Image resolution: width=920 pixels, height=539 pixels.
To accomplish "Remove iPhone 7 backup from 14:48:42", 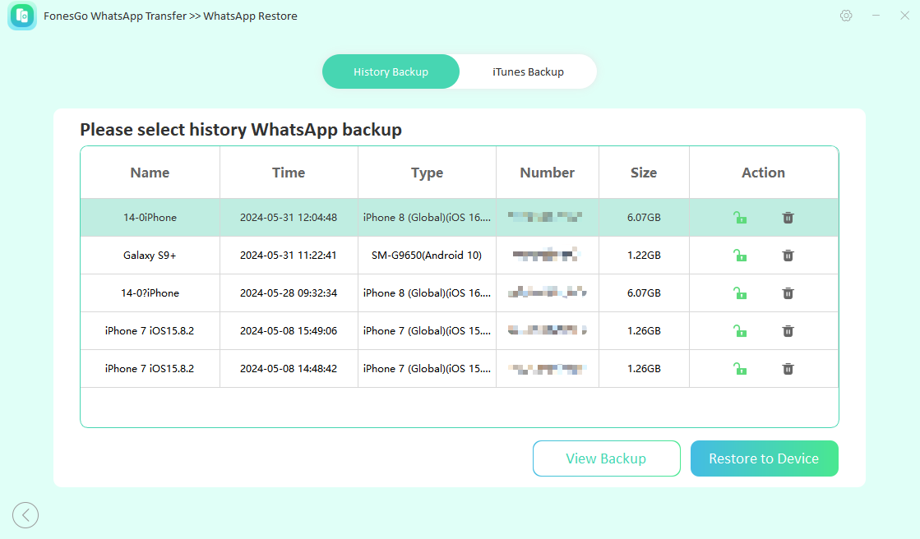I will coord(788,369).
